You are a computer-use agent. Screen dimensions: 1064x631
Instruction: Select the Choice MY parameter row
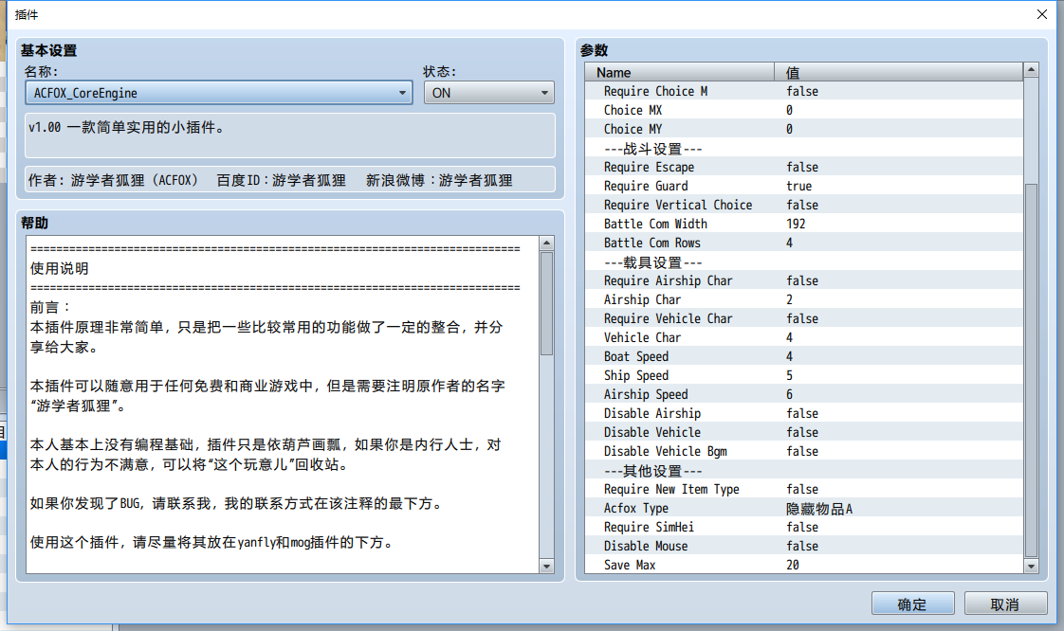(804, 129)
